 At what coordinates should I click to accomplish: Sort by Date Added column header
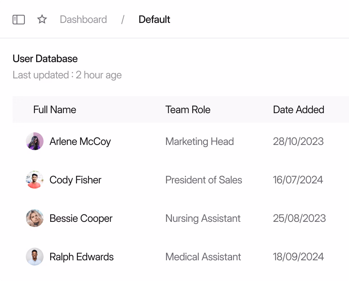point(298,110)
